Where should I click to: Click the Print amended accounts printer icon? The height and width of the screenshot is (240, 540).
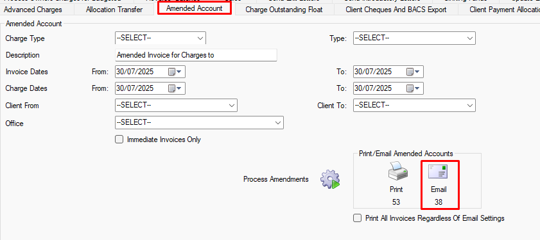pyautogui.click(x=396, y=172)
